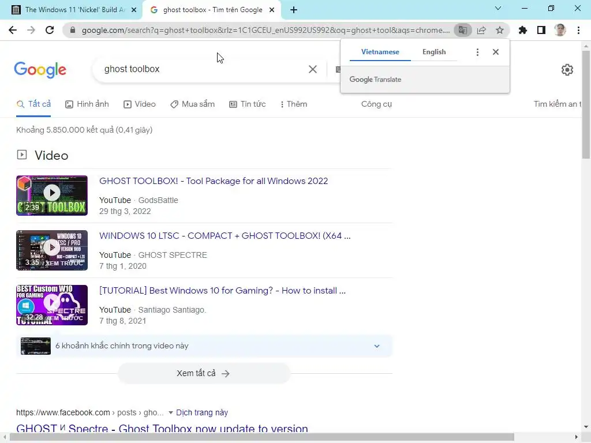
Task: Click the Google logo
Action: click(x=40, y=70)
